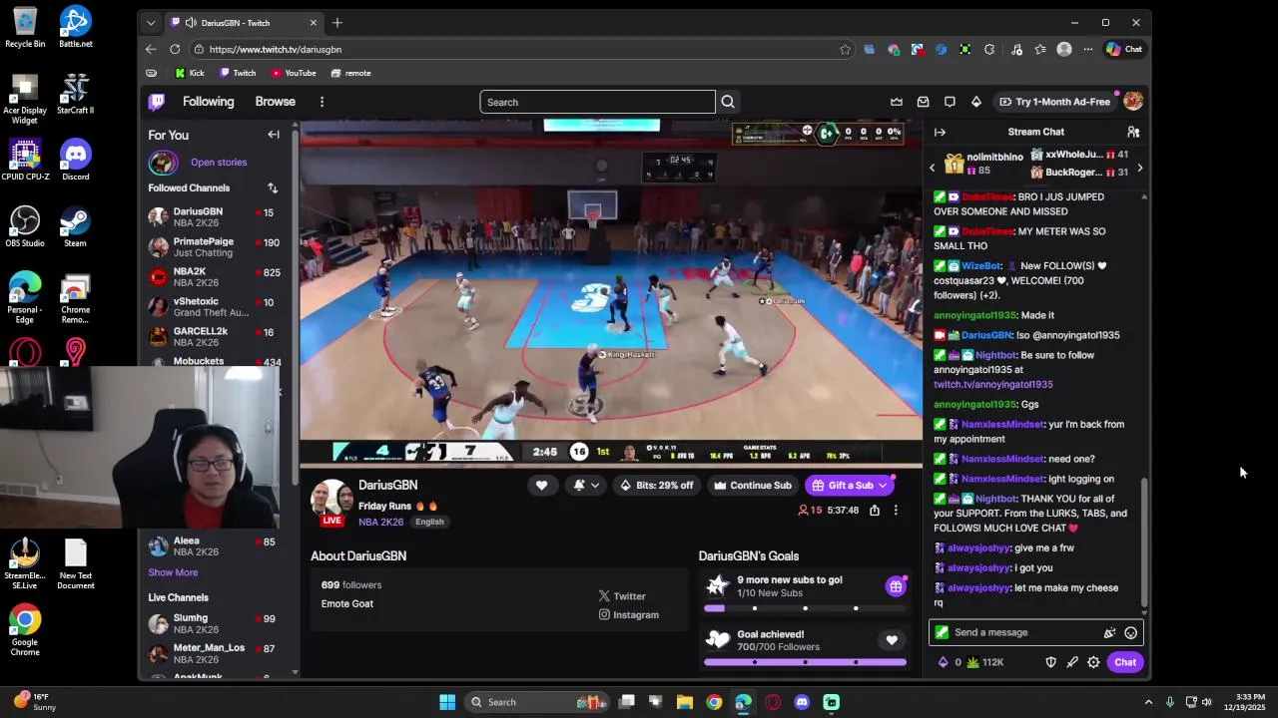Open chat settings gear icon

pos(1093,662)
